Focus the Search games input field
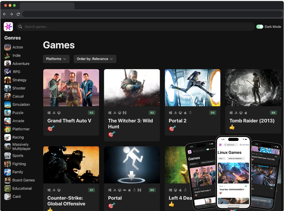This screenshot has width=284, height=211. [x=135, y=27]
